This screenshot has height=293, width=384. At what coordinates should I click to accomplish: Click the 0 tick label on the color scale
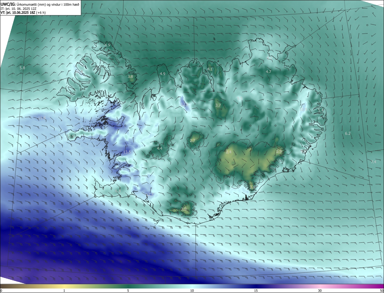point(1,291)
